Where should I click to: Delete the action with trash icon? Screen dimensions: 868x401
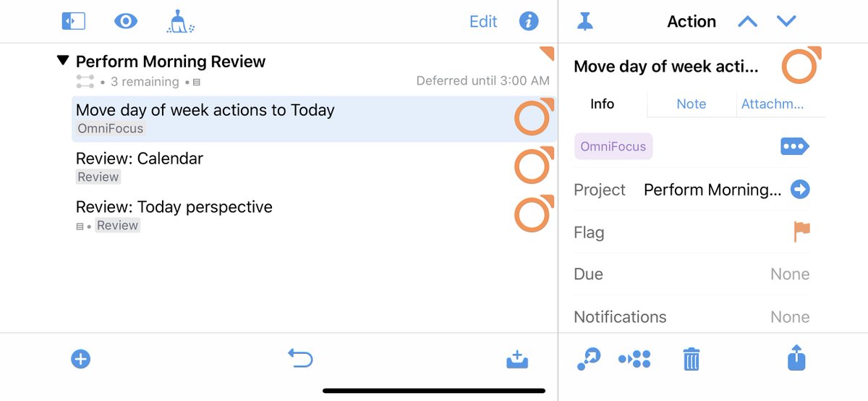[x=692, y=359]
